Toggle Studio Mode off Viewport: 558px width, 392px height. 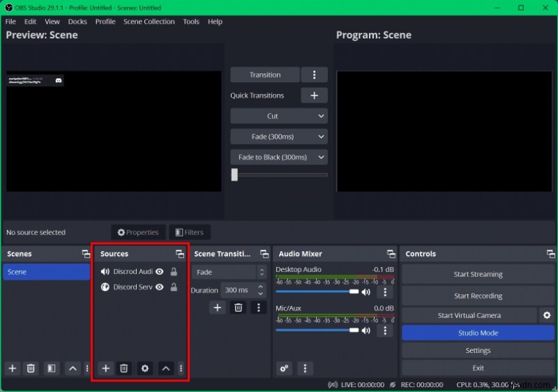click(x=478, y=333)
